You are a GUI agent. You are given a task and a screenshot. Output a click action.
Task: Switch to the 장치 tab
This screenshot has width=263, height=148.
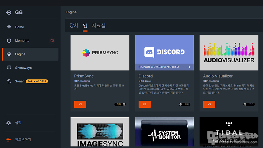(74, 25)
